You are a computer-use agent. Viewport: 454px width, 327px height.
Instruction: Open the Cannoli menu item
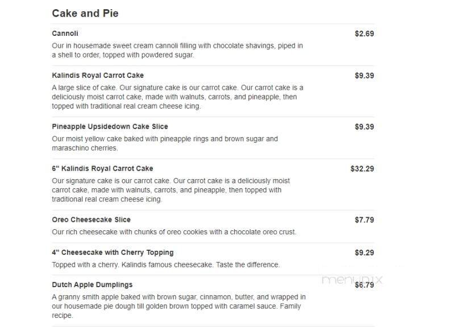[65, 34]
